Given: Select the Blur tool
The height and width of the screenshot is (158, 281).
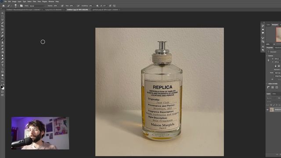Looking at the screenshot, I should coord(2,55).
